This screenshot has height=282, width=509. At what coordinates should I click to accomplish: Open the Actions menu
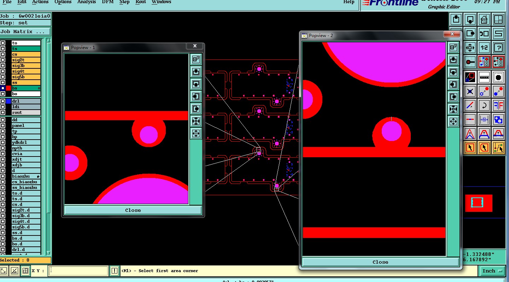40,2
